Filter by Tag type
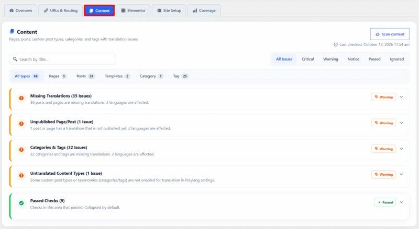 click(x=181, y=76)
